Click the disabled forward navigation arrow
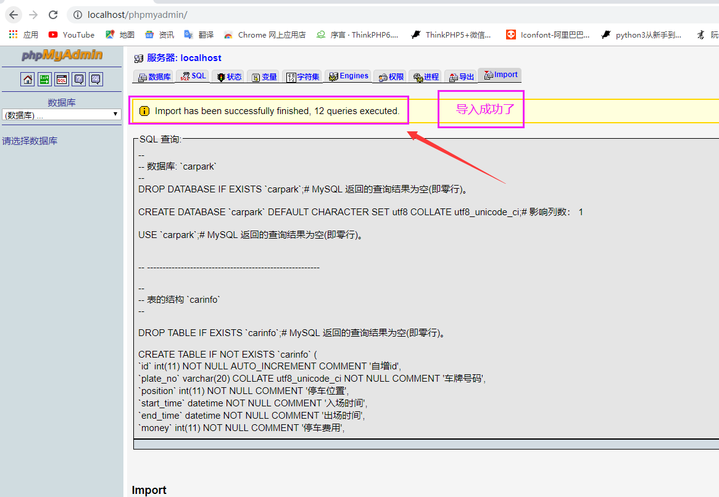 point(33,15)
